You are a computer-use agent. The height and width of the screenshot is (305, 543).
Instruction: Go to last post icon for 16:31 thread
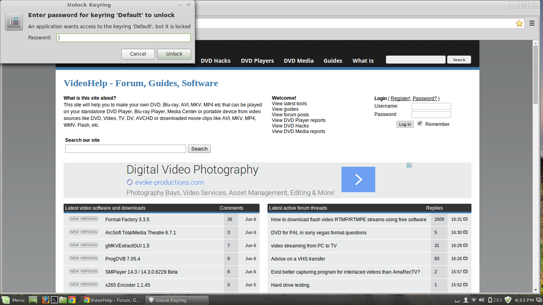pos(465,219)
